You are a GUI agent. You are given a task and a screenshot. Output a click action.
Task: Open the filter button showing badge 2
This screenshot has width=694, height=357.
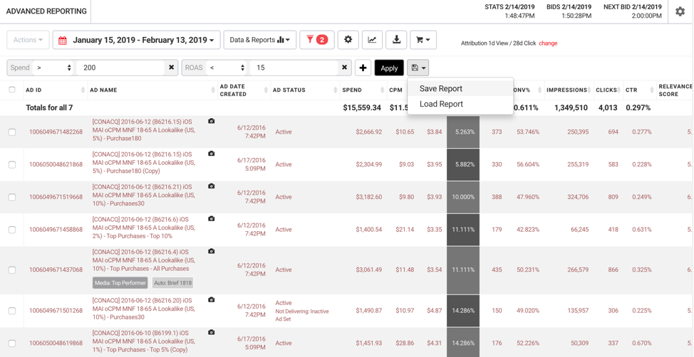click(x=317, y=40)
